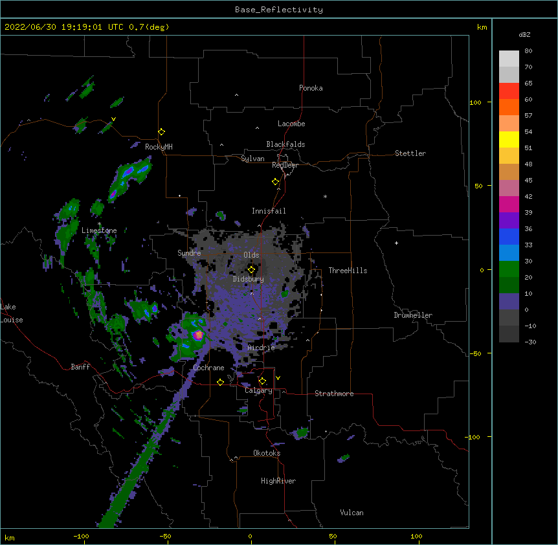Click the yellow diamond marker beside RockyMH
558x545 pixels.
[162, 132]
